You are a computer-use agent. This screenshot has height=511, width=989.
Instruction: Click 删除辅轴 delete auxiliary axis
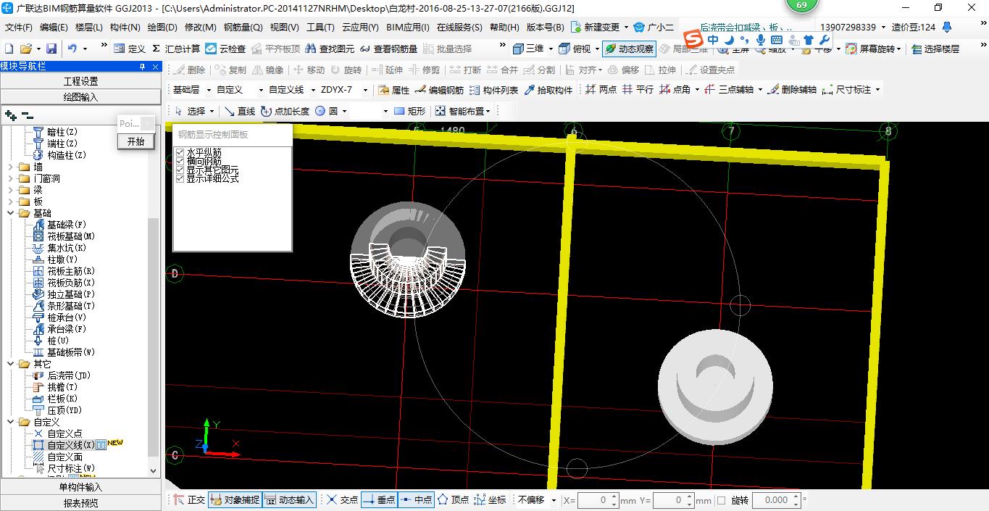pos(792,89)
